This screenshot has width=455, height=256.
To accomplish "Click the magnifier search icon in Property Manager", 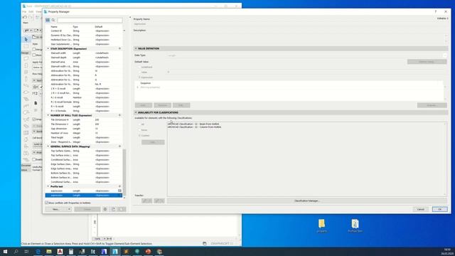I will [x=53, y=20].
